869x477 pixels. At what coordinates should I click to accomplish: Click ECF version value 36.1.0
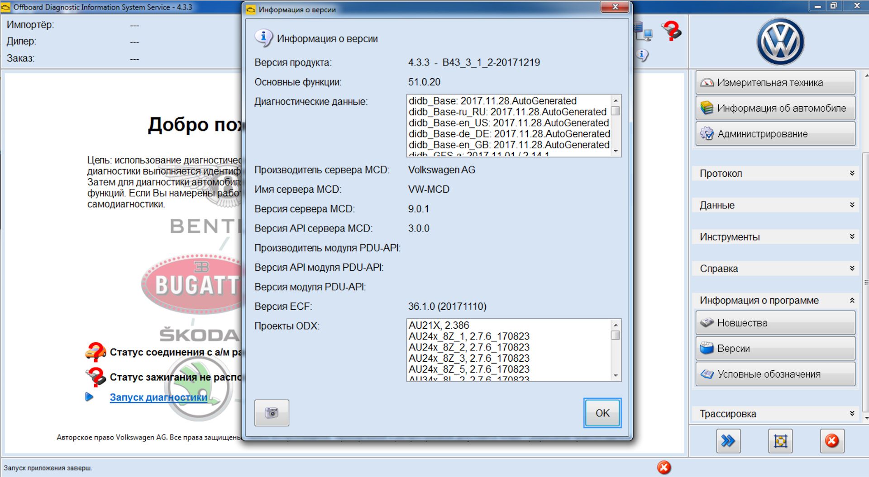pyautogui.click(x=447, y=307)
